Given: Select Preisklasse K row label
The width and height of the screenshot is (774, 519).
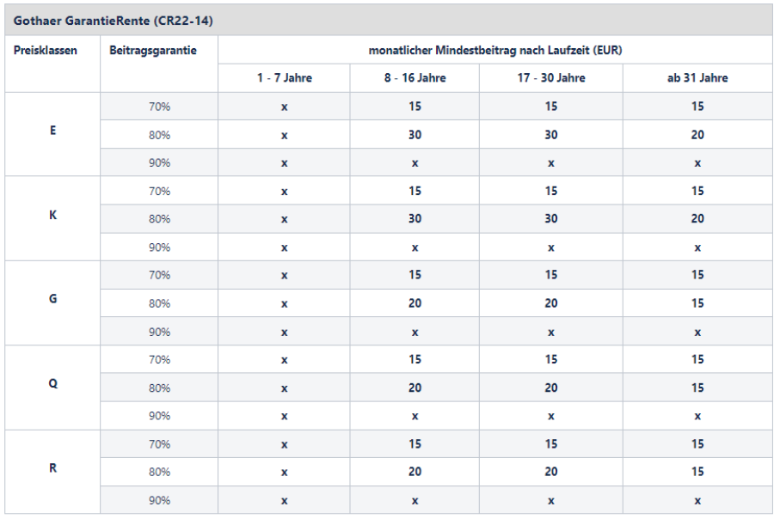Looking at the screenshot, I should 52,215.
